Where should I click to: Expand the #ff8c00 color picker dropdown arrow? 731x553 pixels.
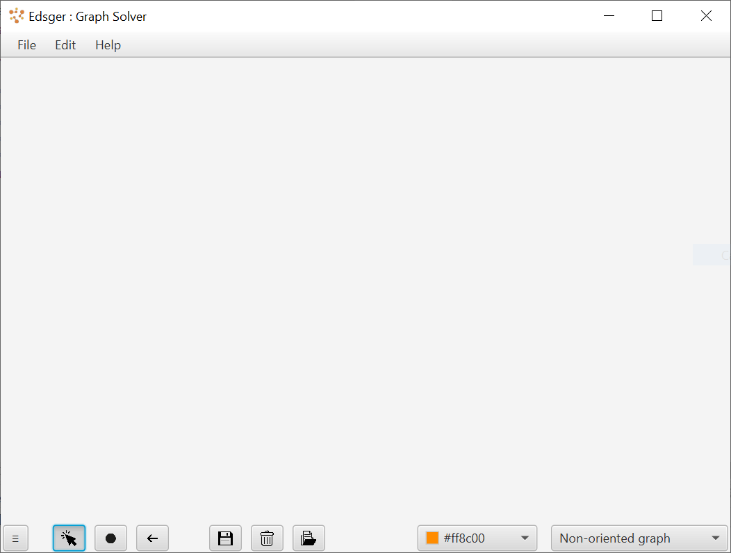click(525, 538)
